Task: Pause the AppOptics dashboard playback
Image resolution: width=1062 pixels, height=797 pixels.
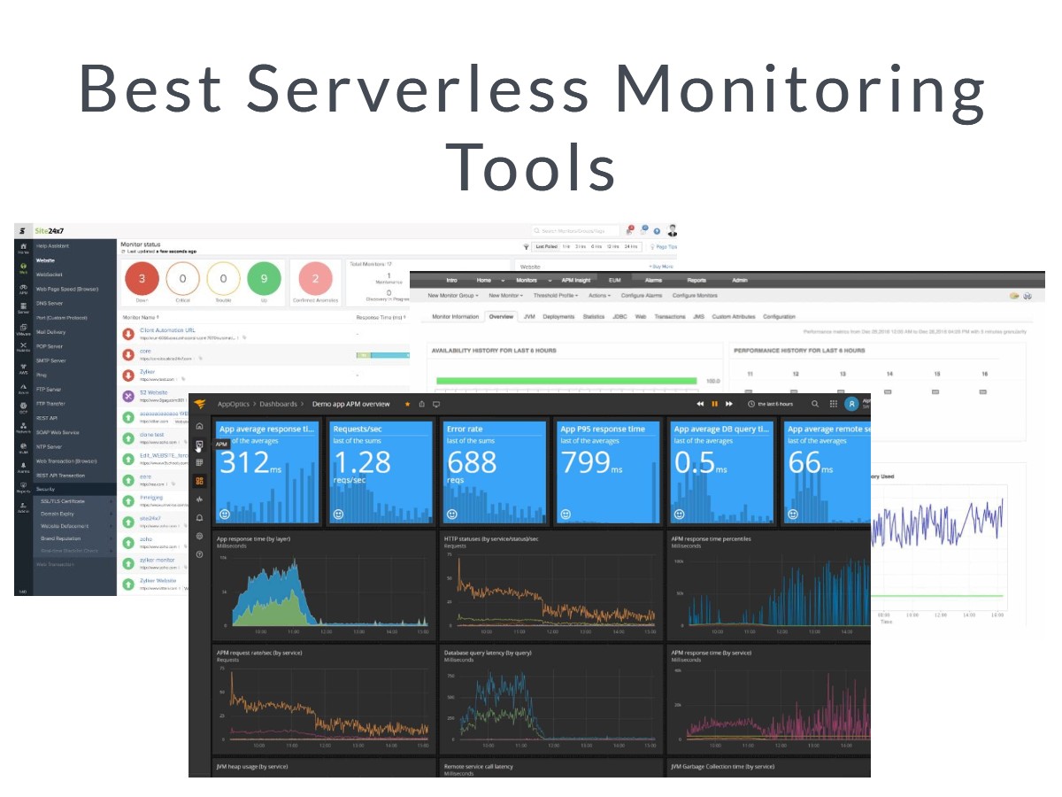Action: tap(715, 404)
